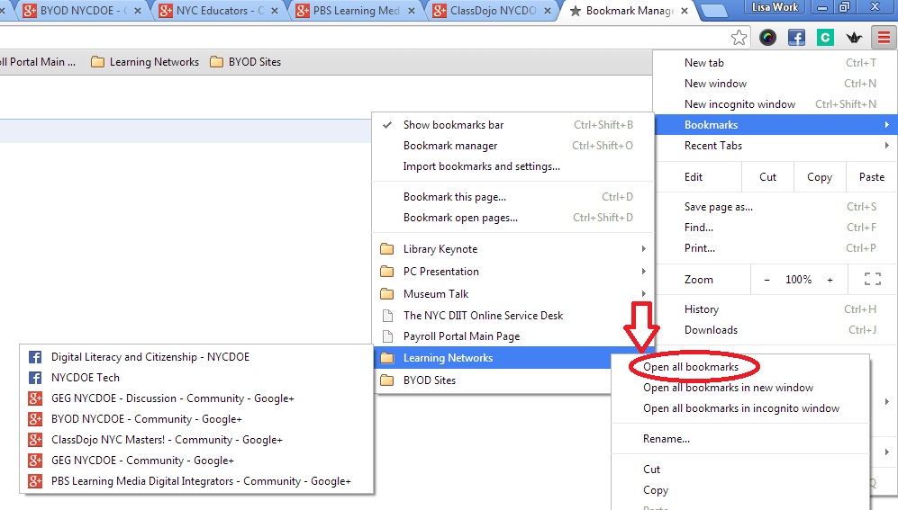This screenshot has height=510, width=898.
Task: Click Paste in the Edit row
Action: (872, 177)
